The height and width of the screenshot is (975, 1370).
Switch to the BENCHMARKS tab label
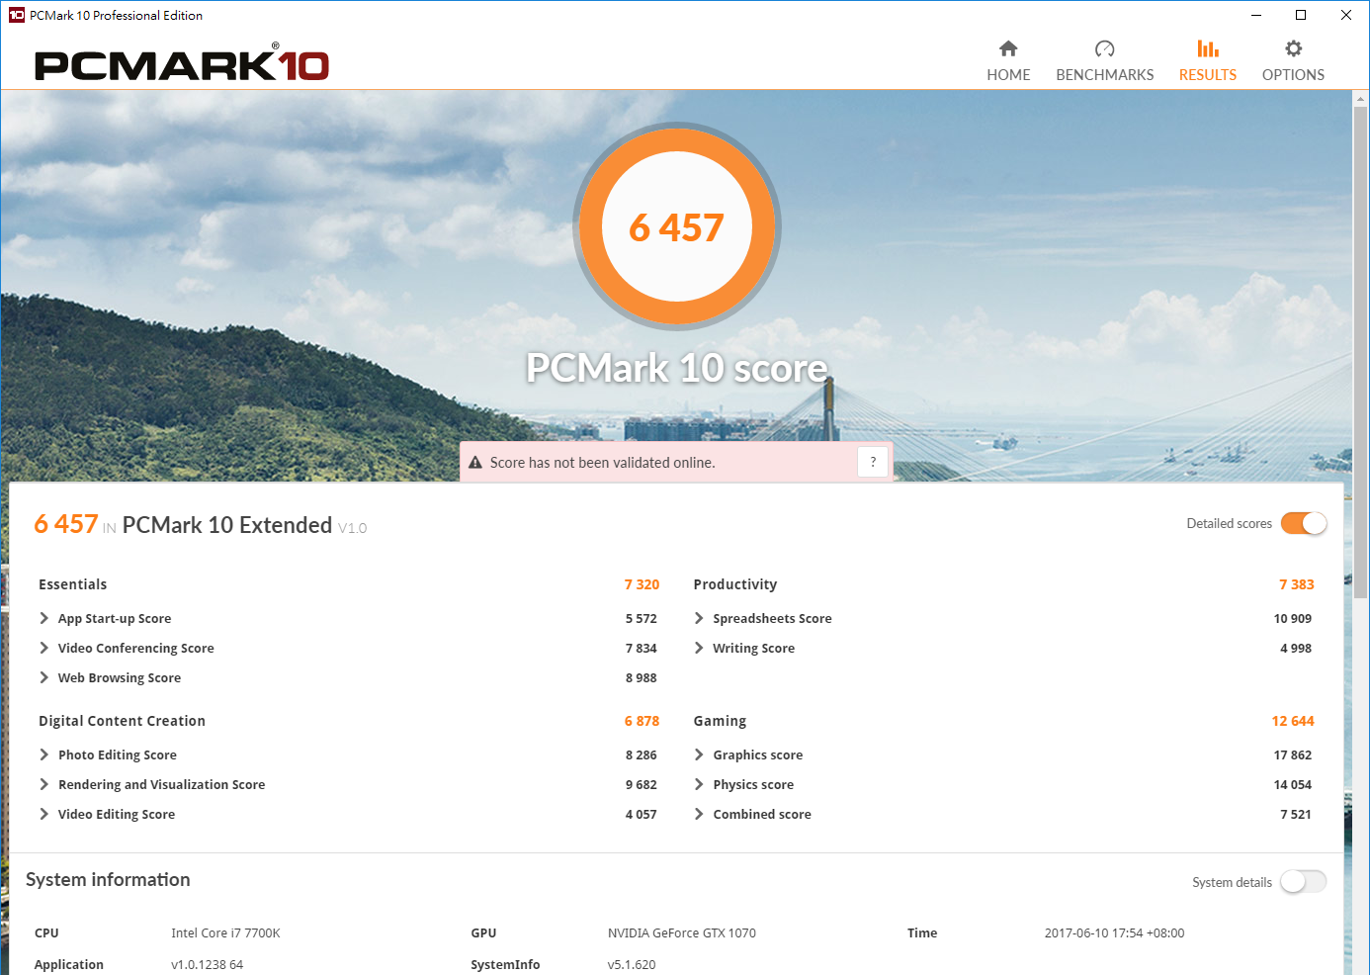1104,75
